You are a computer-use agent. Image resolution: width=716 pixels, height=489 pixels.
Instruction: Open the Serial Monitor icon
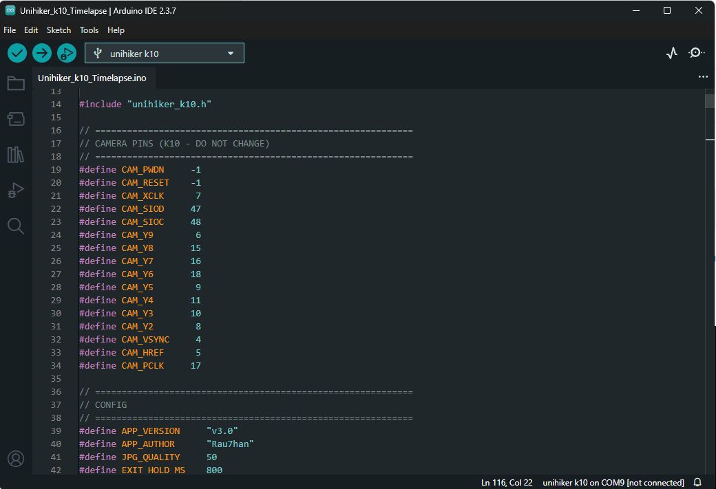click(x=697, y=53)
